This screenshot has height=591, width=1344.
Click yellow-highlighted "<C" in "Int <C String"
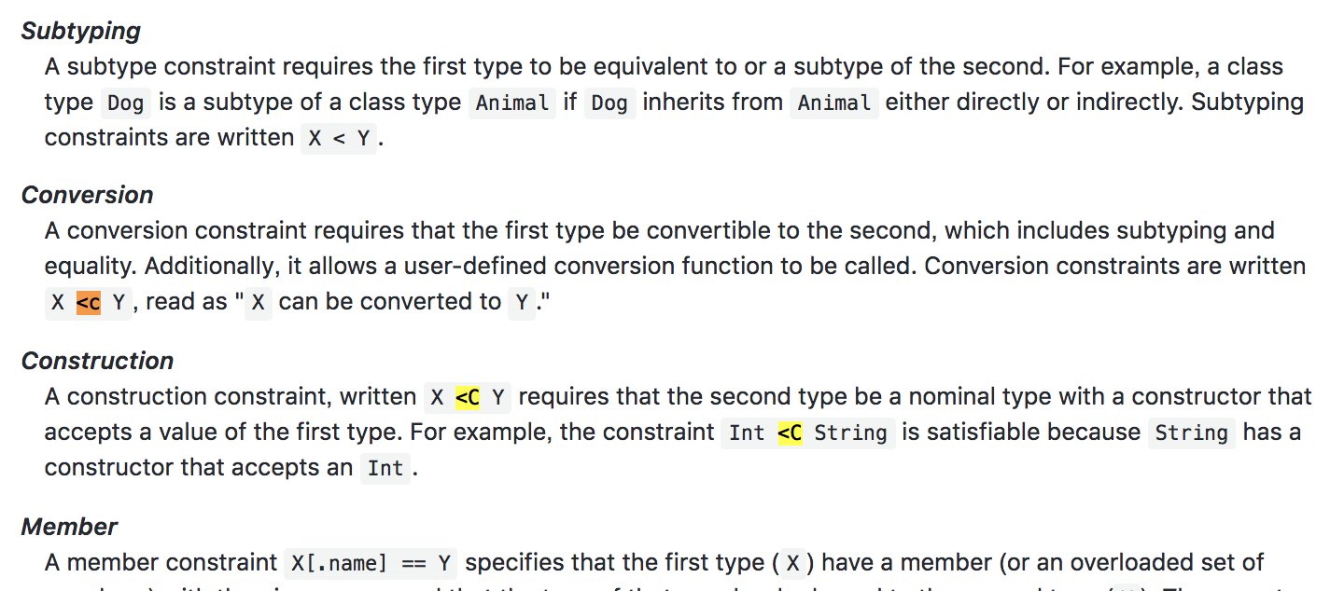pos(790,433)
